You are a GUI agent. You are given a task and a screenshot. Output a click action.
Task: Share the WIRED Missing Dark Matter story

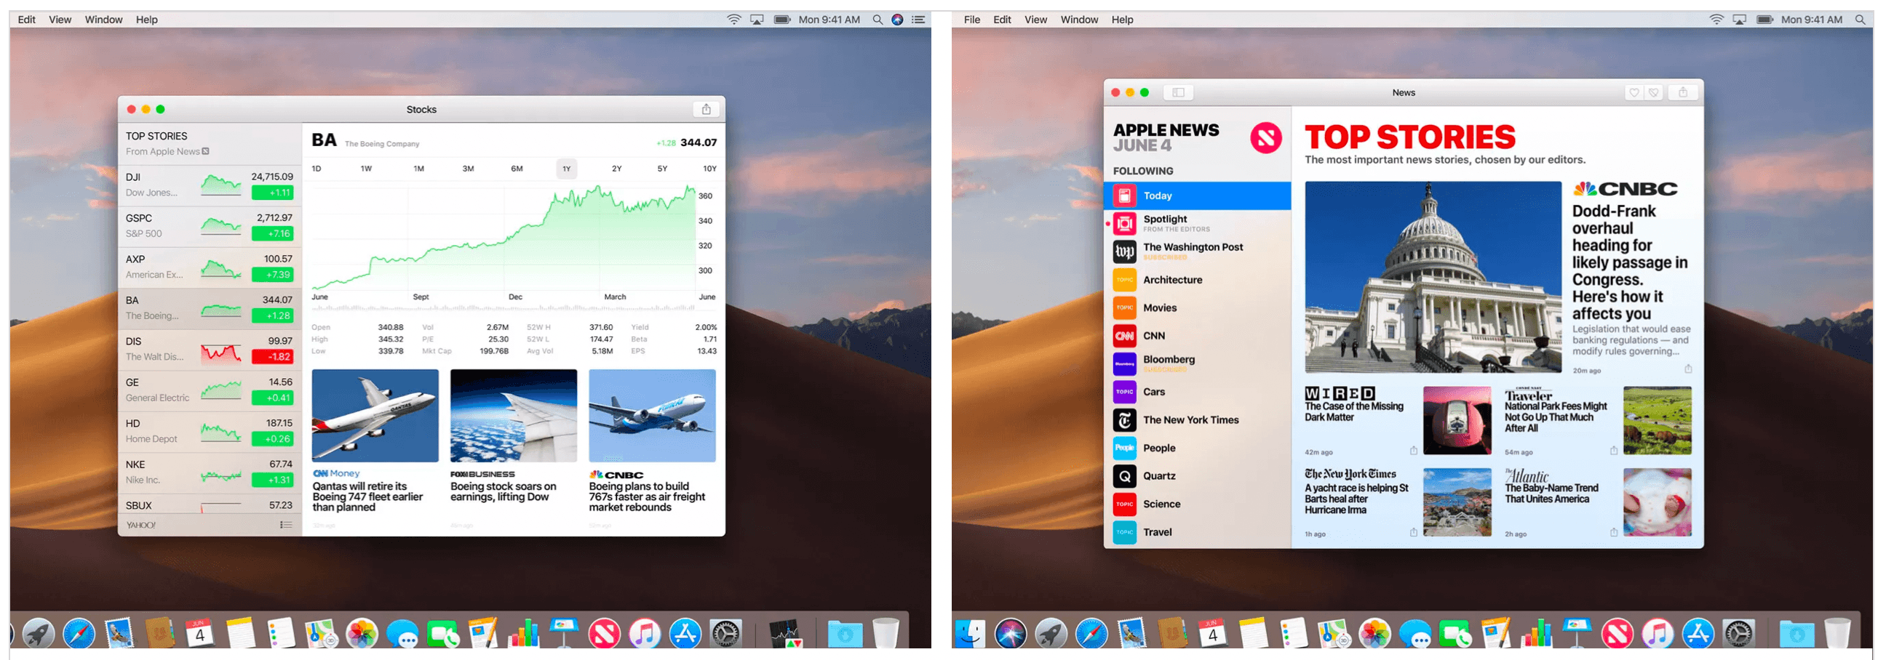coord(1413,451)
